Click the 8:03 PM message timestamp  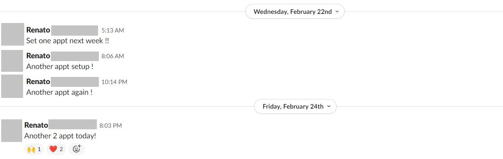click(x=111, y=126)
